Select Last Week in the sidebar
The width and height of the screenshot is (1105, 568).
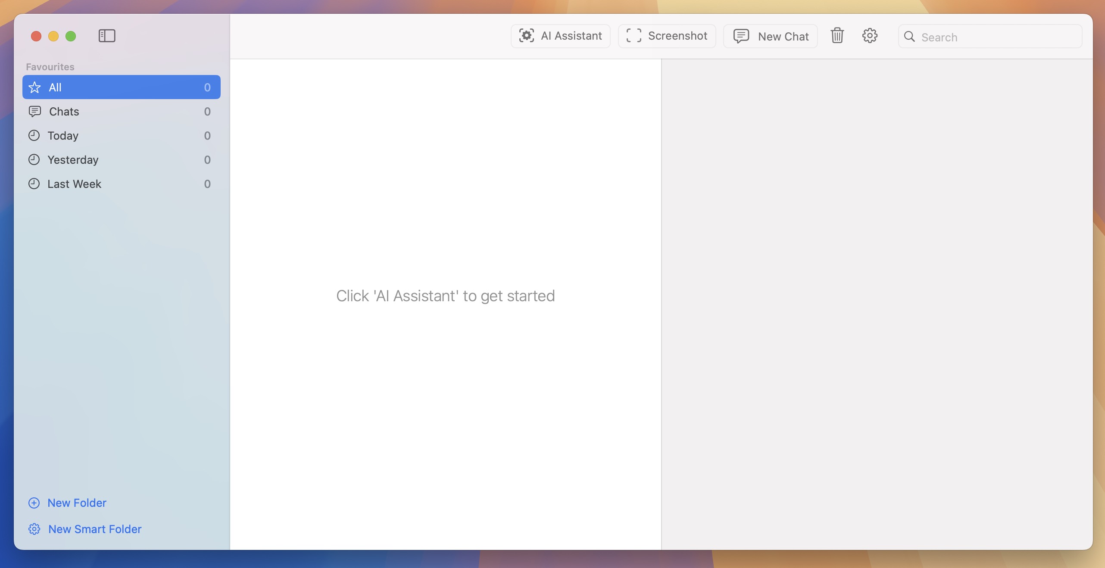74,184
